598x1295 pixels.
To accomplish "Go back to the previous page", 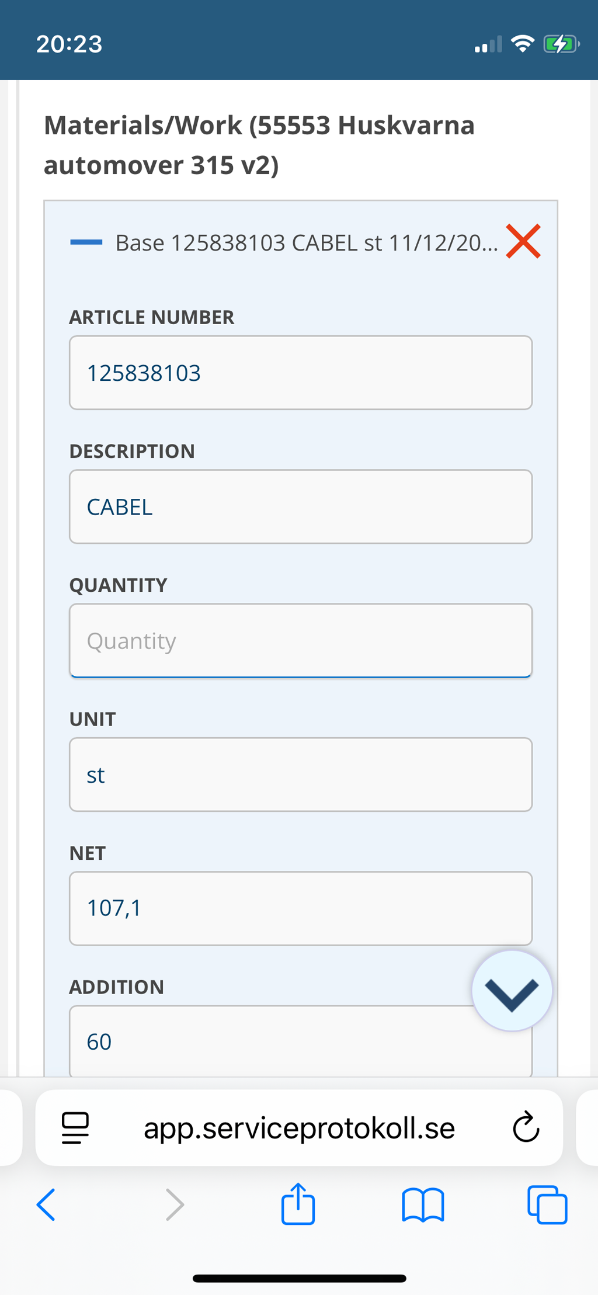I will coord(47,1204).
